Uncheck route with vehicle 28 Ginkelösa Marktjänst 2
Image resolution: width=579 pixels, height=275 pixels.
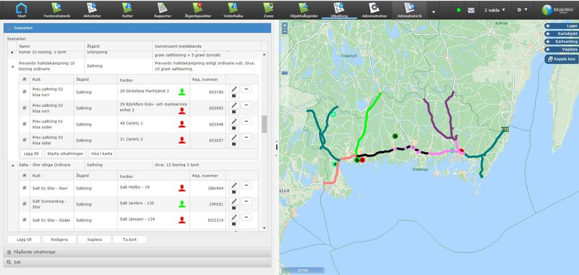pos(25,92)
